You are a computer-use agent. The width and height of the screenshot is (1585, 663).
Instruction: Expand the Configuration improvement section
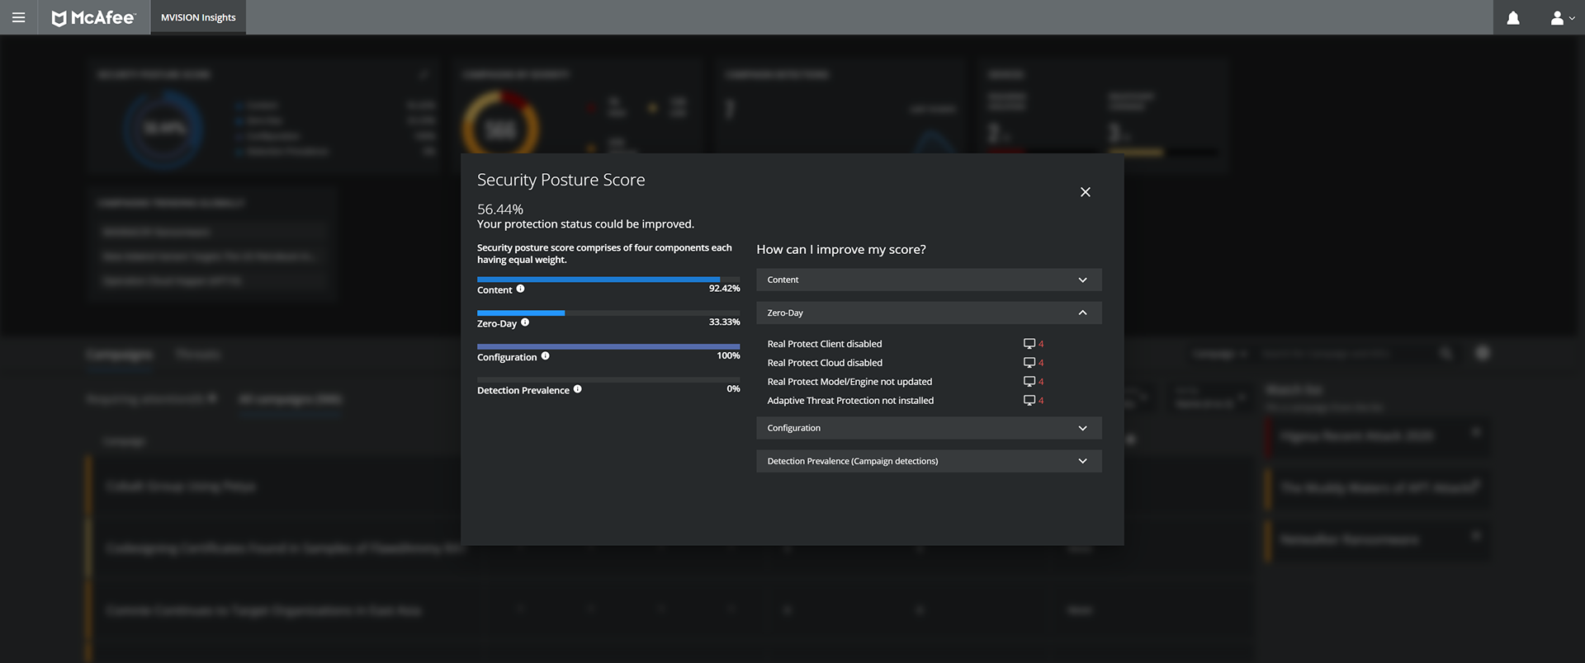[929, 428]
